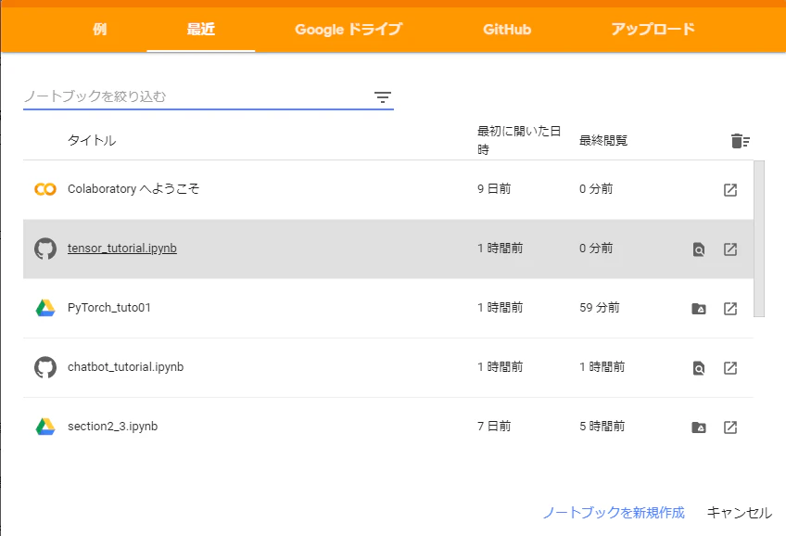
Task: Open the Google ドライブ tab
Action: (x=349, y=29)
